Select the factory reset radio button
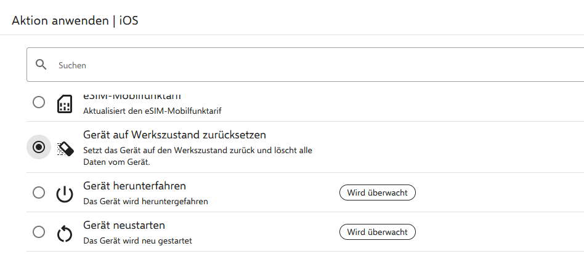Screen dimensions: 584x254 pos(39,147)
